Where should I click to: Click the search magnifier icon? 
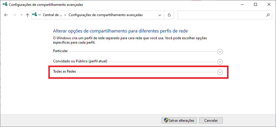(x=268, y=15)
